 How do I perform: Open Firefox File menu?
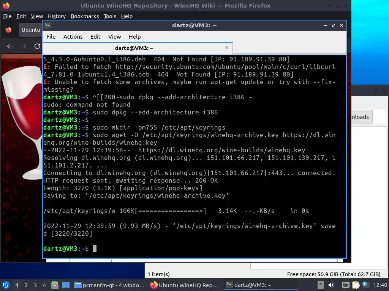[x=7, y=16]
